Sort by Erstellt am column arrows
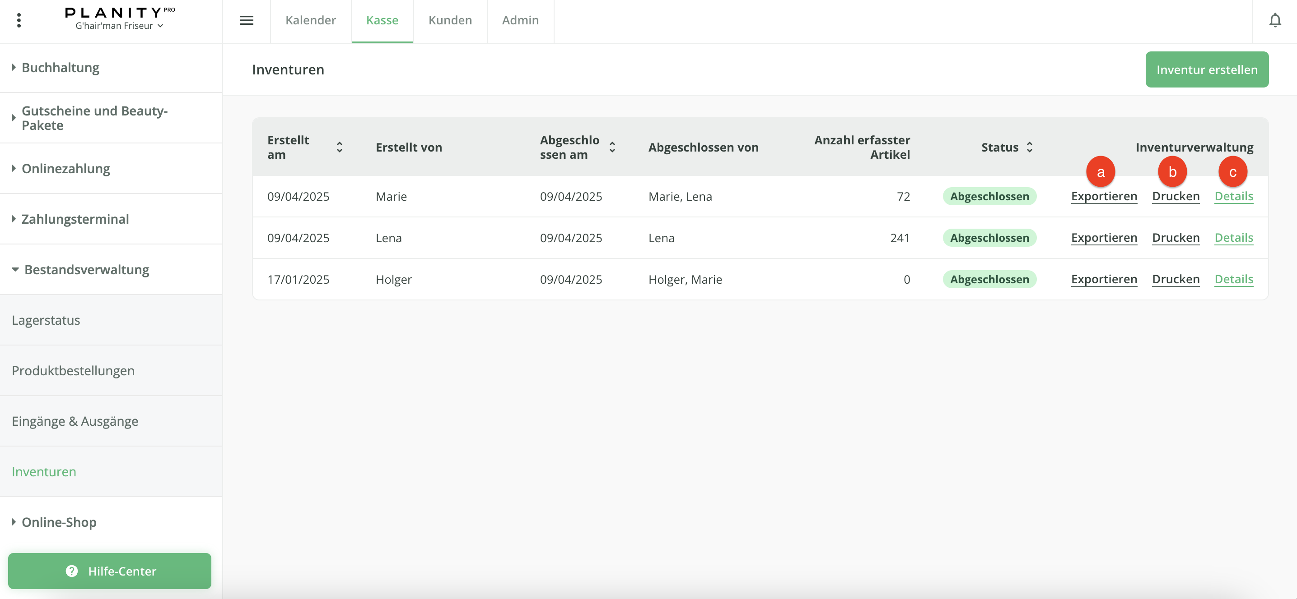 339,147
